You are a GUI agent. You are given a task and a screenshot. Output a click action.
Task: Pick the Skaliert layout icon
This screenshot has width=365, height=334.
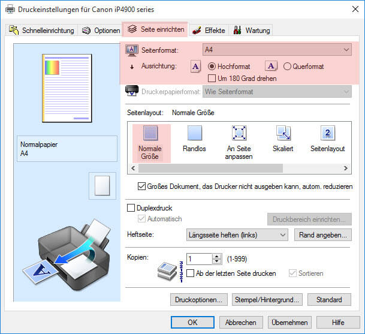pos(283,133)
